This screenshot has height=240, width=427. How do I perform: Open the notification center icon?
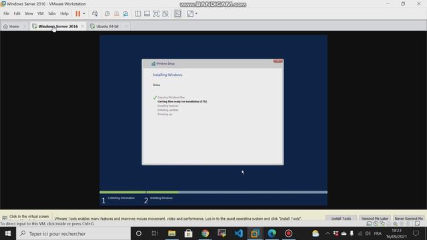tap(416, 233)
